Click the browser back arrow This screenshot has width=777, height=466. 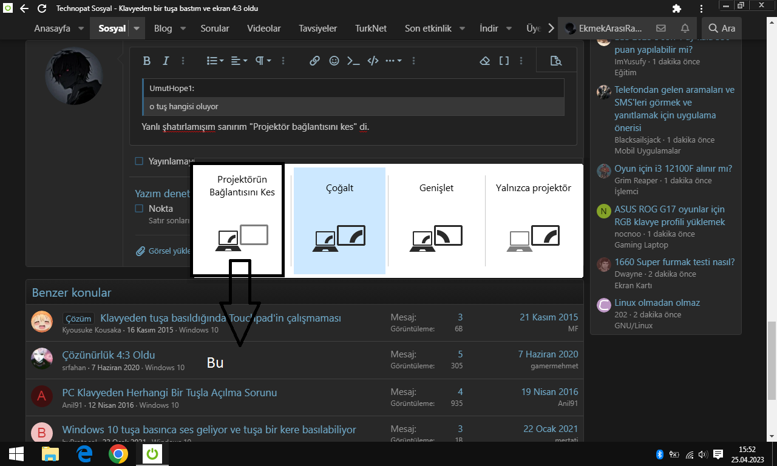click(x=24, y=9)
